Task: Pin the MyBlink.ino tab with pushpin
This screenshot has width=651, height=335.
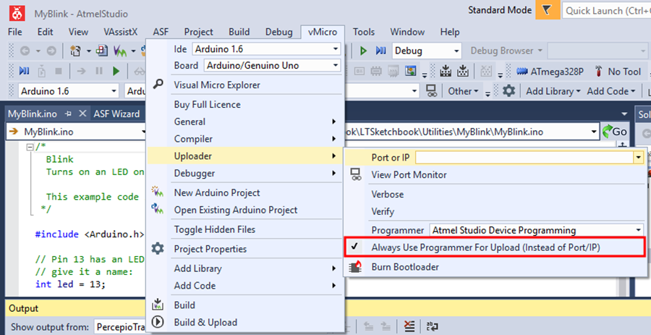Action: [x=68, y=114]
